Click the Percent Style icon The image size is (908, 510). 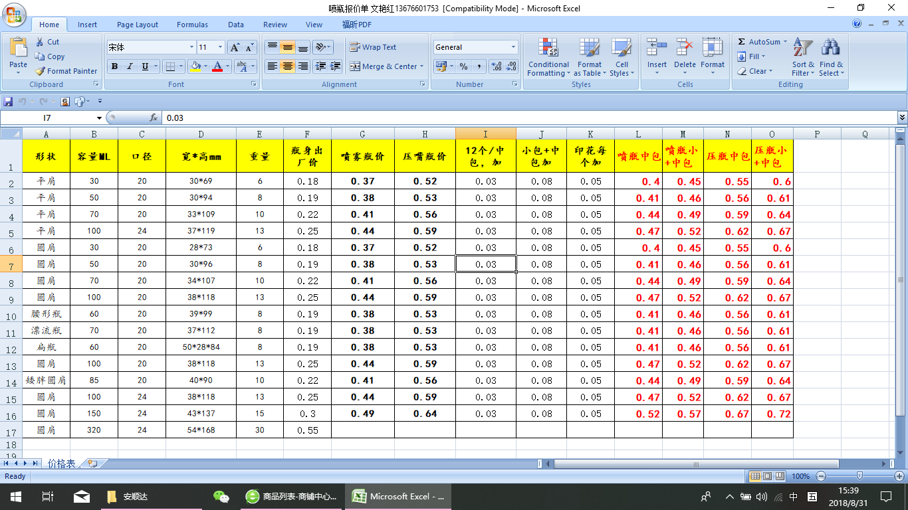point(463,66)
